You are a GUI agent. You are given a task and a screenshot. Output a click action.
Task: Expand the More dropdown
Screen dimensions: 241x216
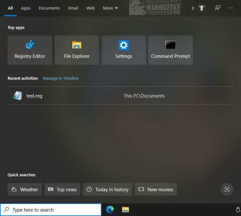coord(110,8)
